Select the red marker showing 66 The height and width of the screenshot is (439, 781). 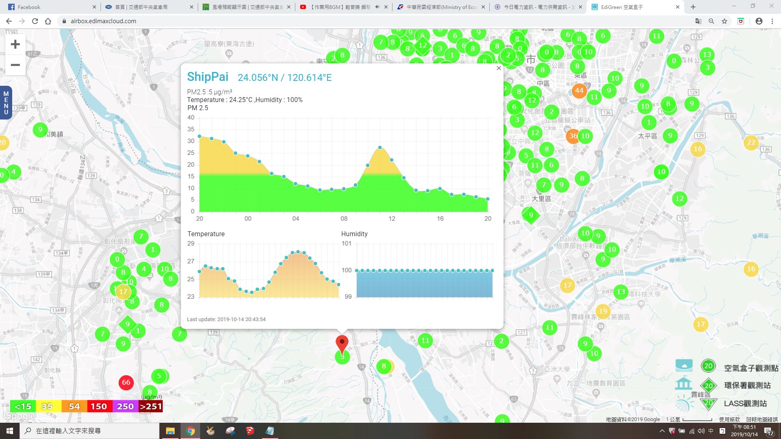pyautogui.click(x=126, y=382)
